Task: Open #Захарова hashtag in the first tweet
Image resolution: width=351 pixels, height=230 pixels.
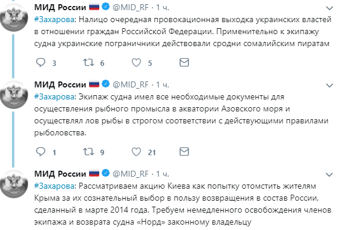Action: tap(54, 20)
